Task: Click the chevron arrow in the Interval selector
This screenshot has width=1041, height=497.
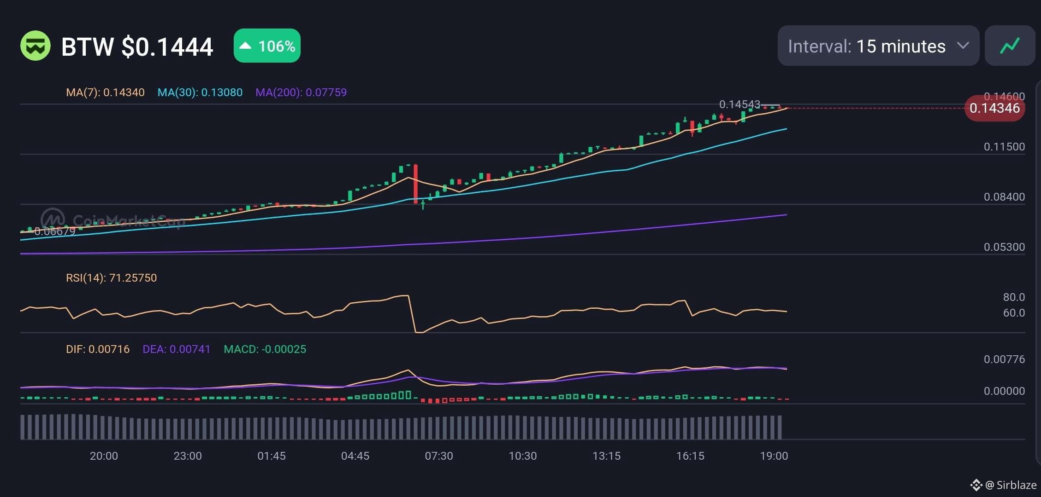Action: (963, 46)
